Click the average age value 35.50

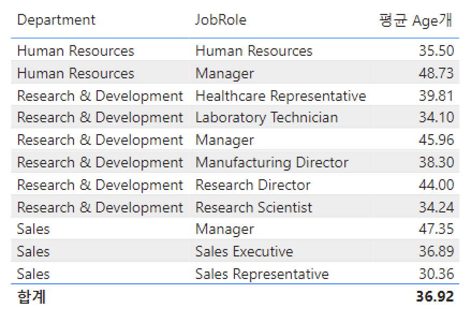pyautogui.click(x=436, y=51)
